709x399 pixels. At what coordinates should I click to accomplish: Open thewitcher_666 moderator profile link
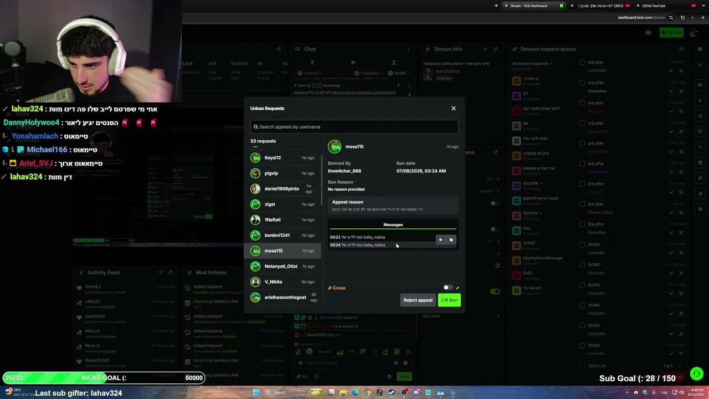[345, 171]
